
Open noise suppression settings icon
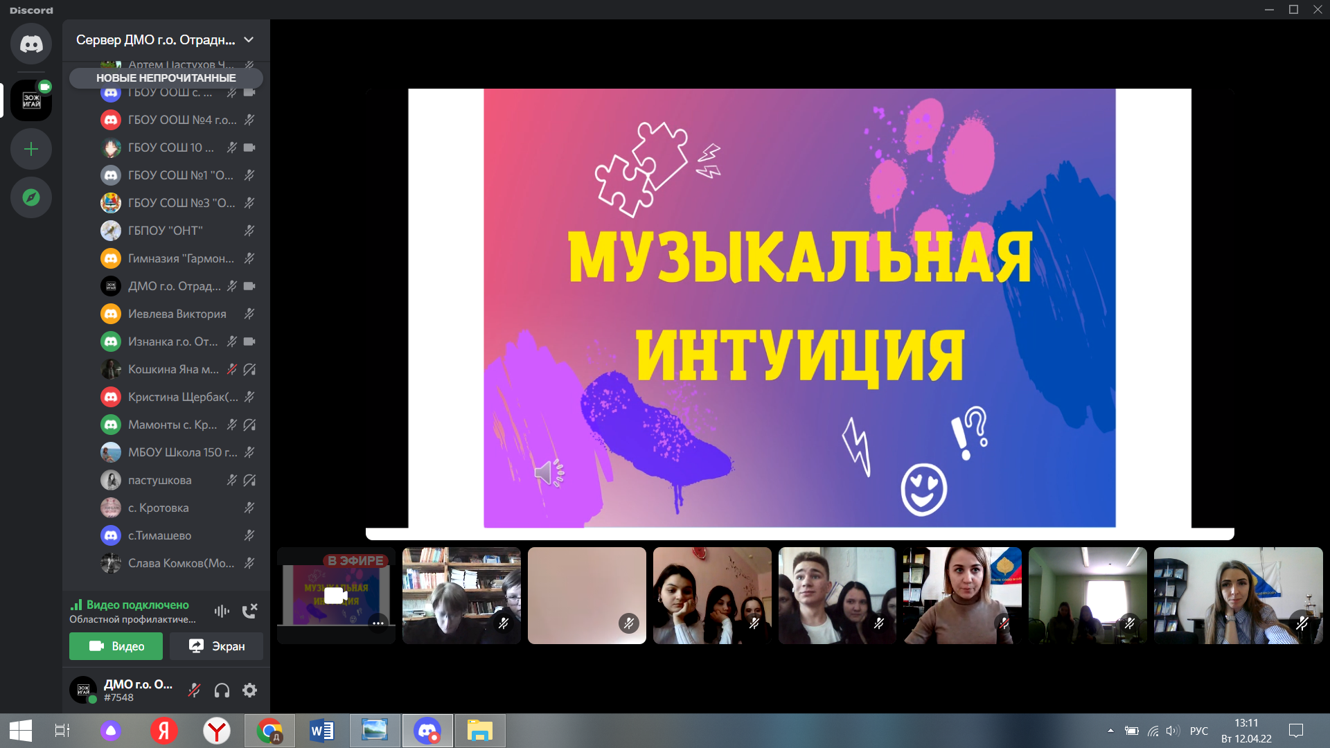pos(222,611)
